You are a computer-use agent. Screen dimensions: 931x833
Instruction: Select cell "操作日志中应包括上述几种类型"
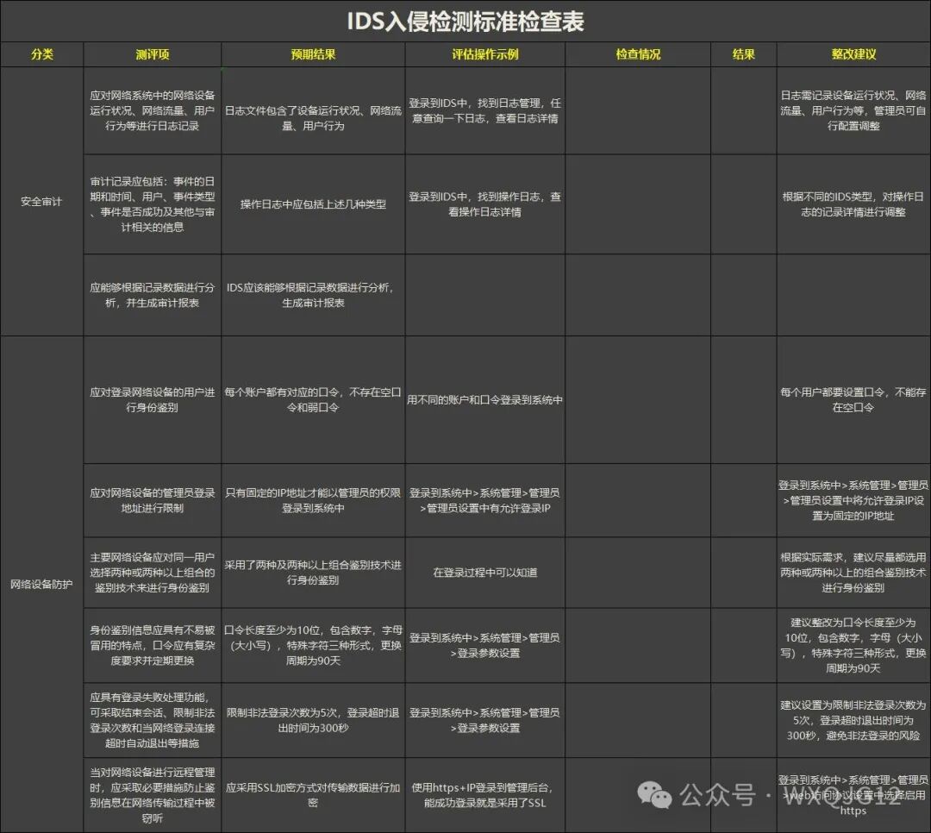click(313, 204)
